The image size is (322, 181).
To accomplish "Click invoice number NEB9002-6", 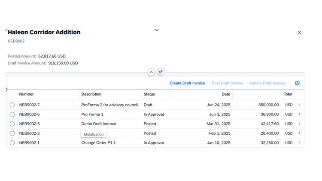I will click(x=29, y=115).
